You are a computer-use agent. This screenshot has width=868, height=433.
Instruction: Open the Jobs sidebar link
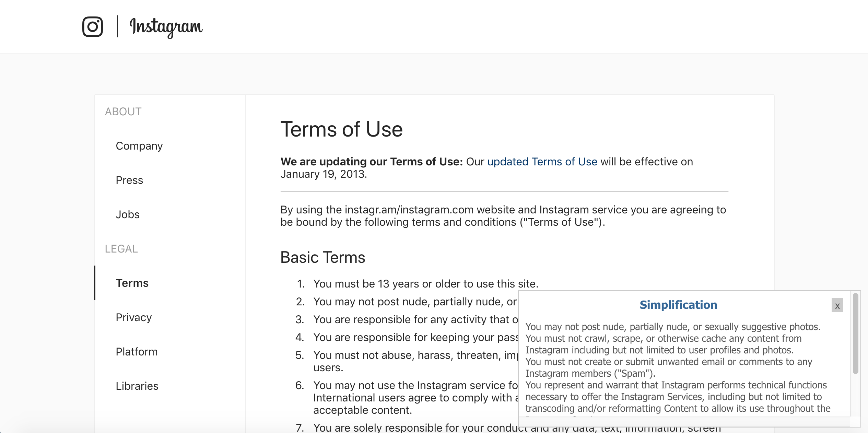[128, 214]
